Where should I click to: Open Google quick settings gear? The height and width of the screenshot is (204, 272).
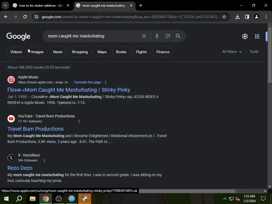245,36
